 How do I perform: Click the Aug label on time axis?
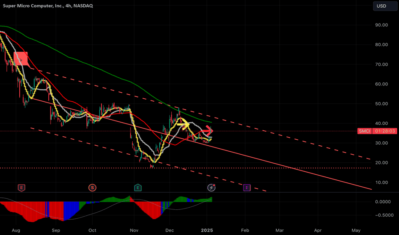click(16, 230)
